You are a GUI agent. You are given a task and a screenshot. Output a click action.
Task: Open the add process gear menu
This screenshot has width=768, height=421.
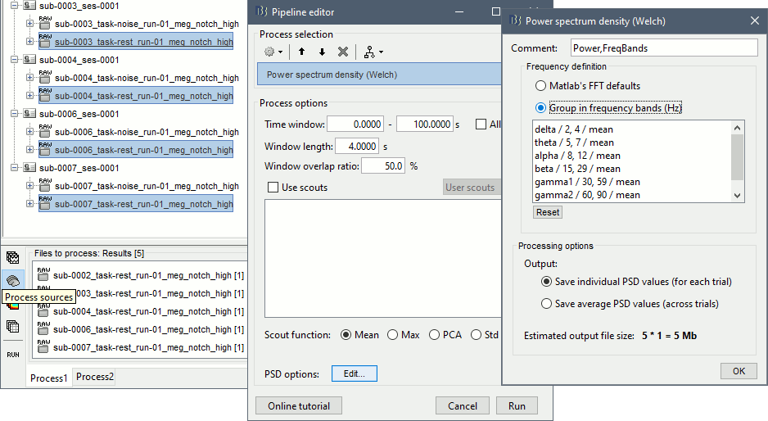click(273, 52)
